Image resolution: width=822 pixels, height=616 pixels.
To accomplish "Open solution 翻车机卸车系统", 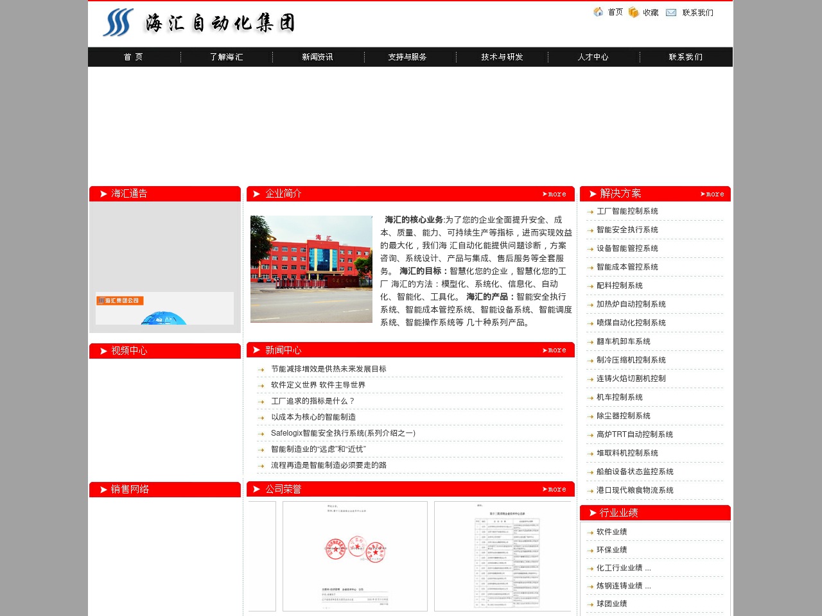I will tap(624, 341).
